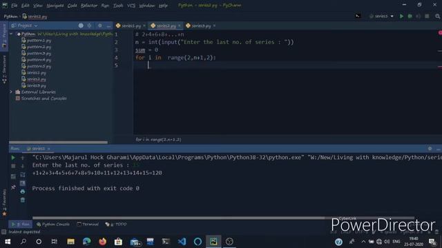442x248 pixels.
Task: Open the Navigate menu
Action: [x=55, y=6]
